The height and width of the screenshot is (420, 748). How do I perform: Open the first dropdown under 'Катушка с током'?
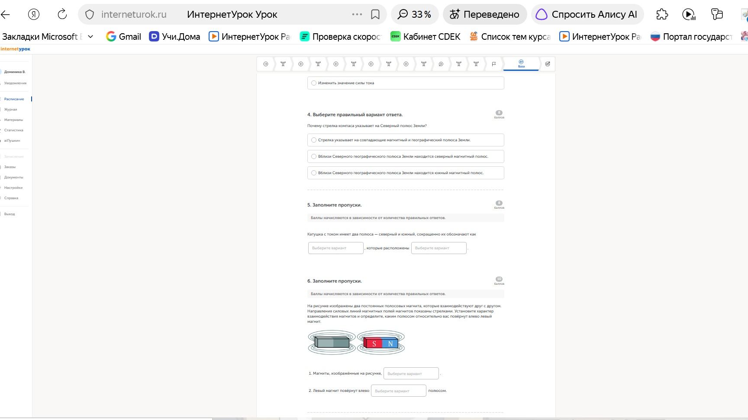335,248
